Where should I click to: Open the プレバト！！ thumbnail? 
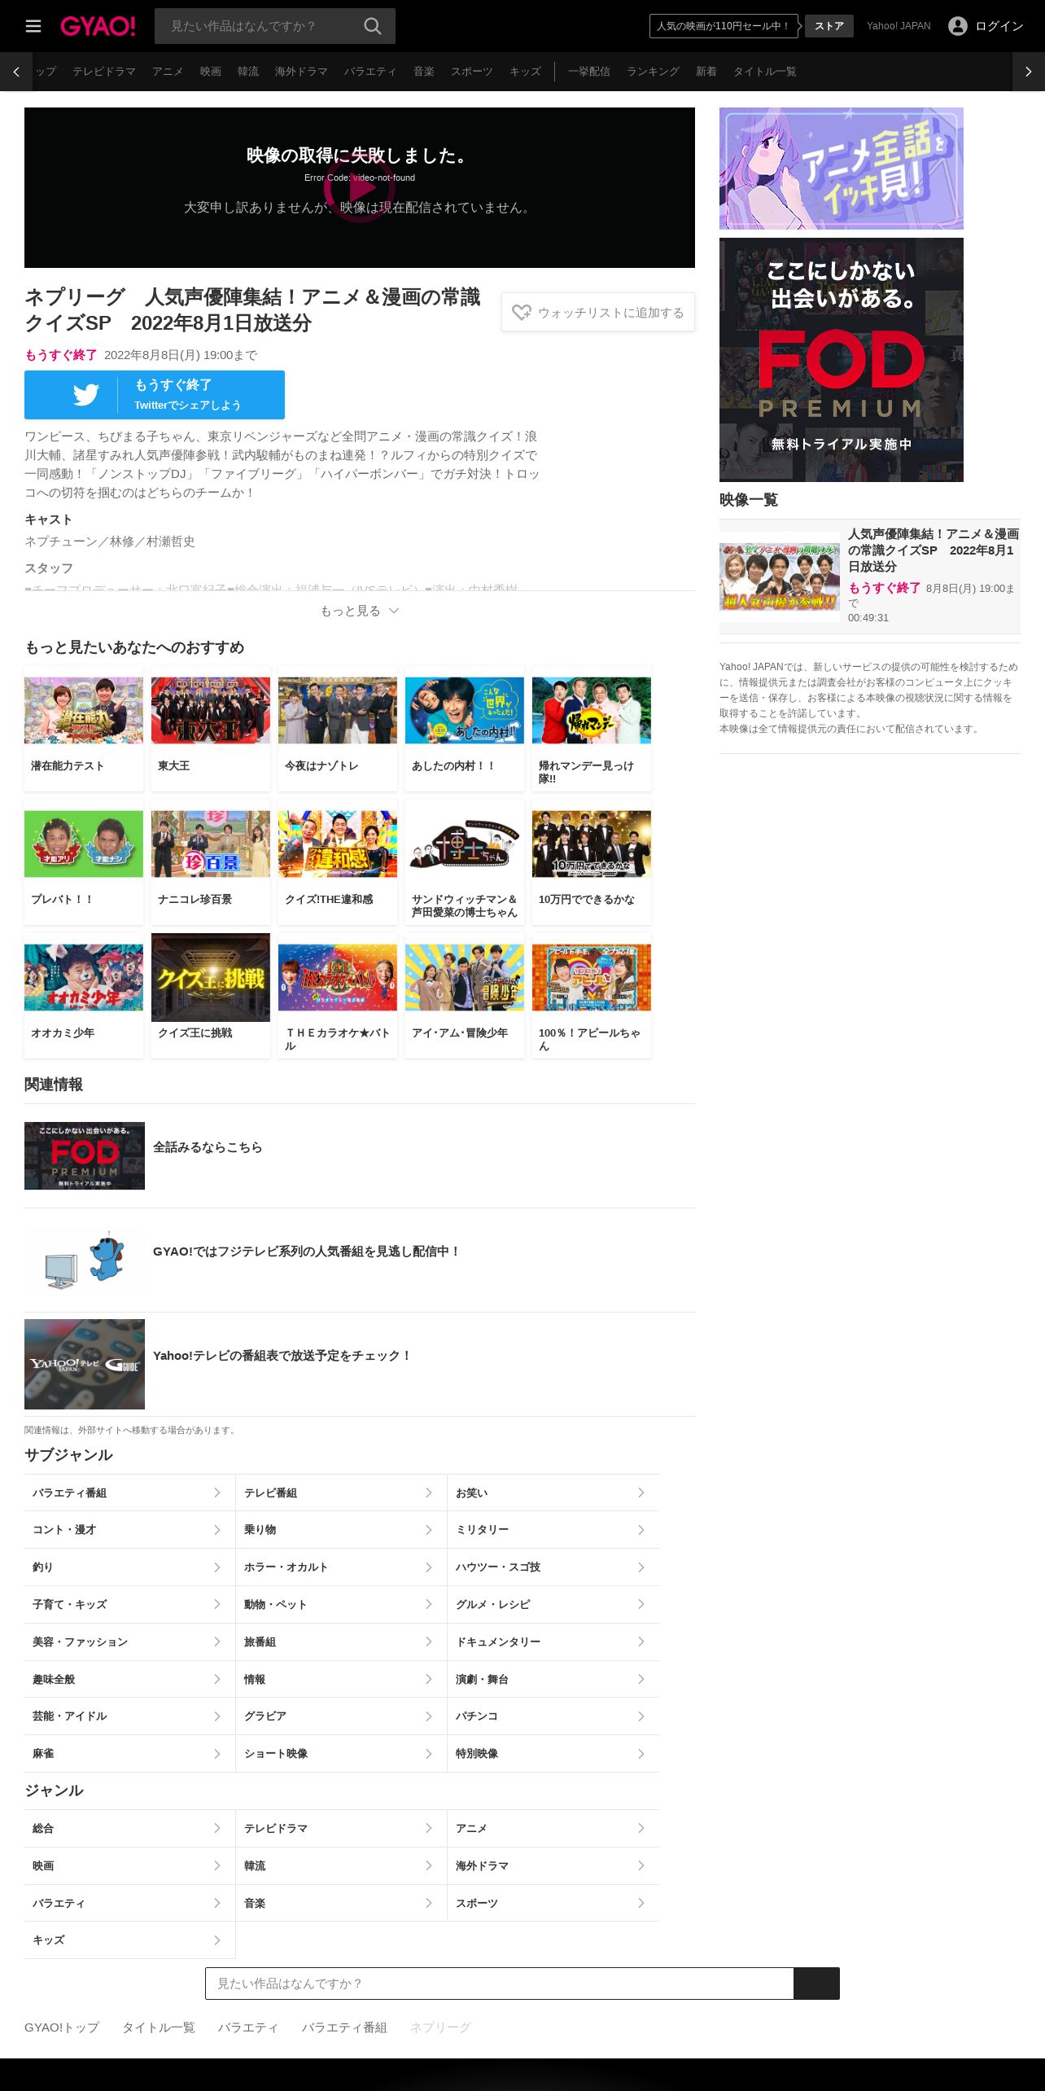pyautogui.click(x=84, y=844)
